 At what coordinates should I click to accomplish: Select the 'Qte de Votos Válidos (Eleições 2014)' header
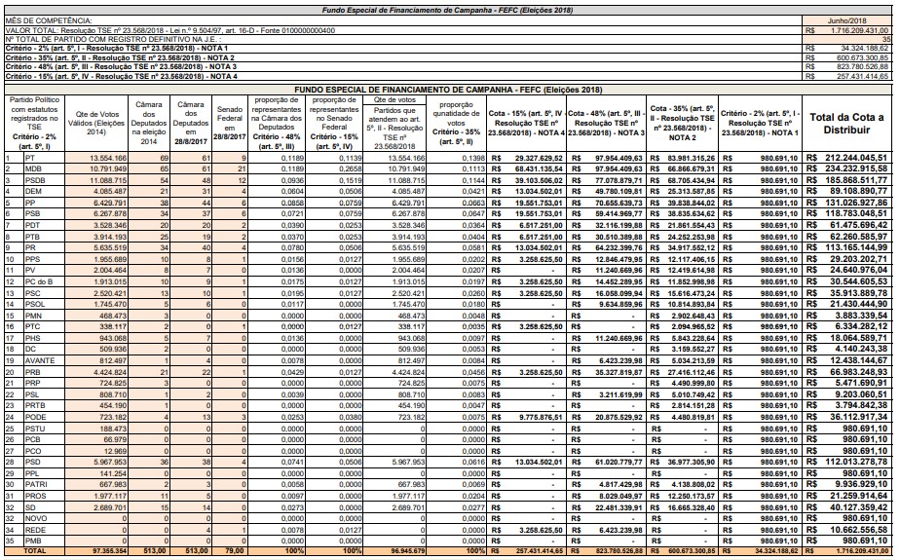98,123
